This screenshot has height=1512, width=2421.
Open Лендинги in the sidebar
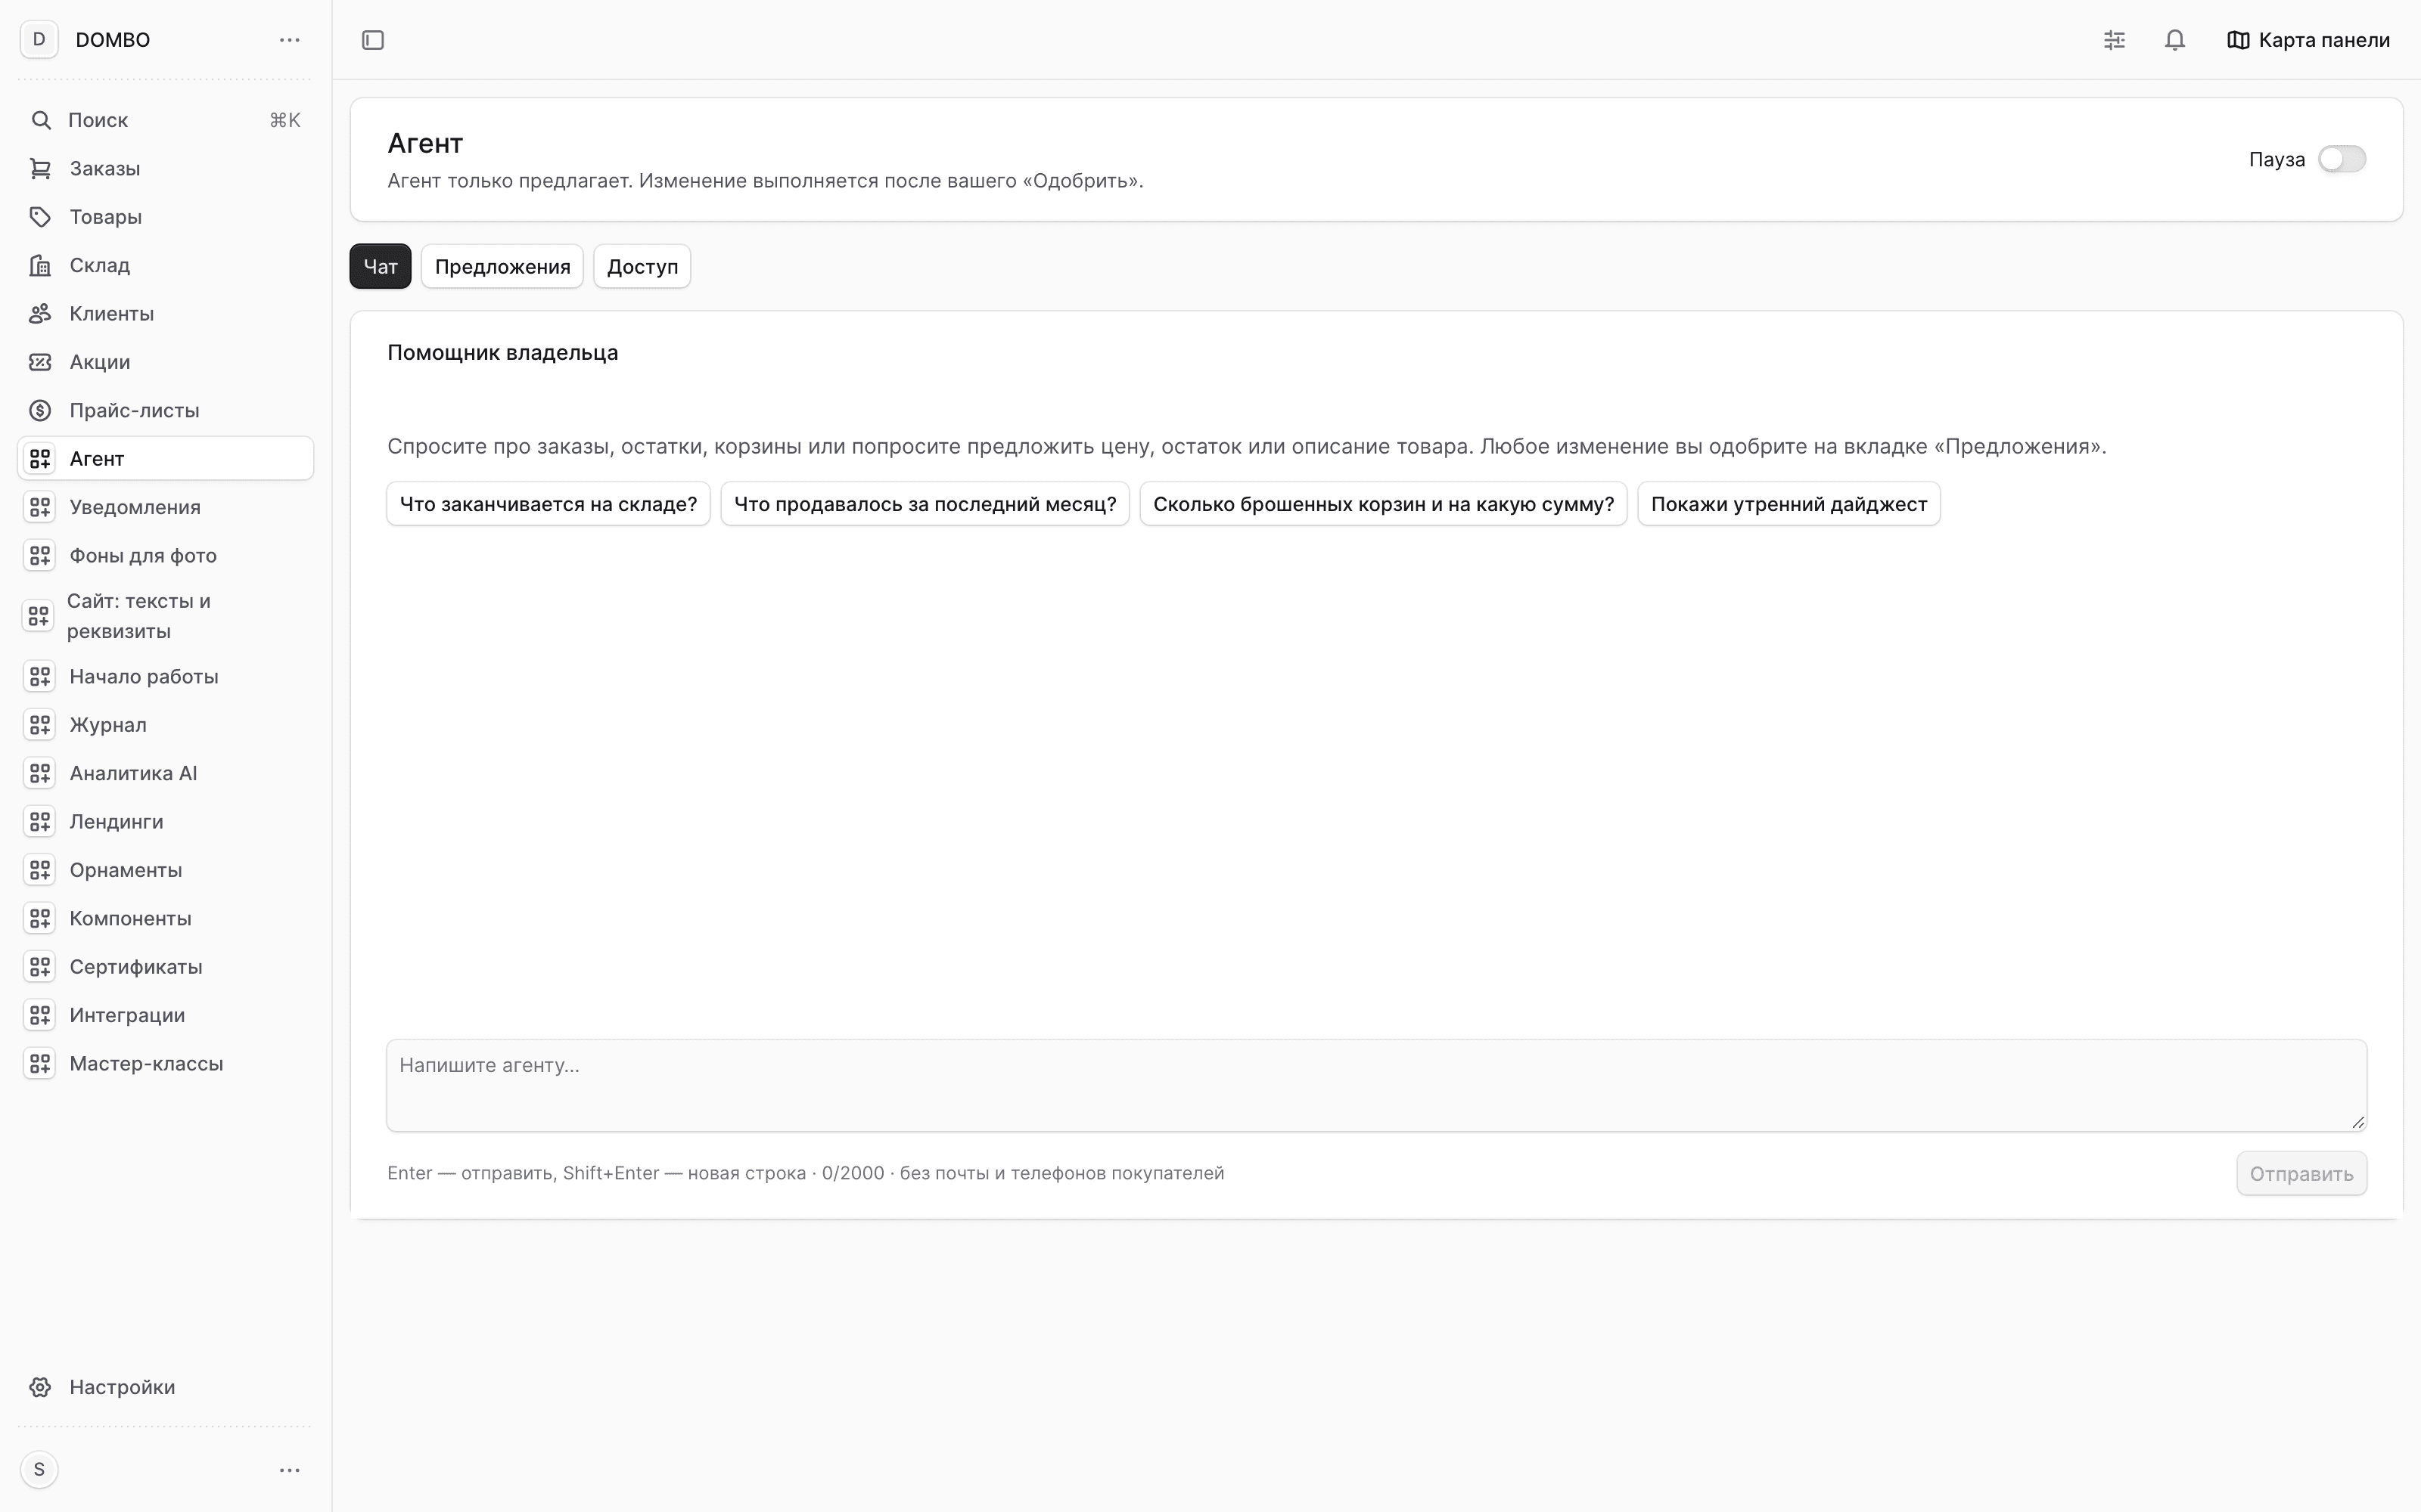click(166, 822)
